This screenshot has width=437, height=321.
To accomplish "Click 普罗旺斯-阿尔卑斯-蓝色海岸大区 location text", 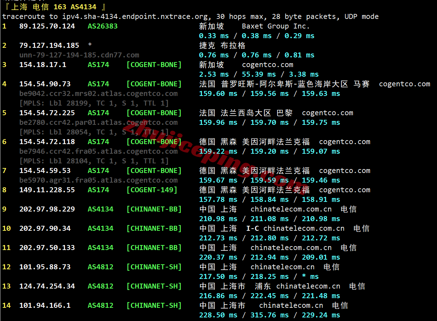I will tap(284, 84).
